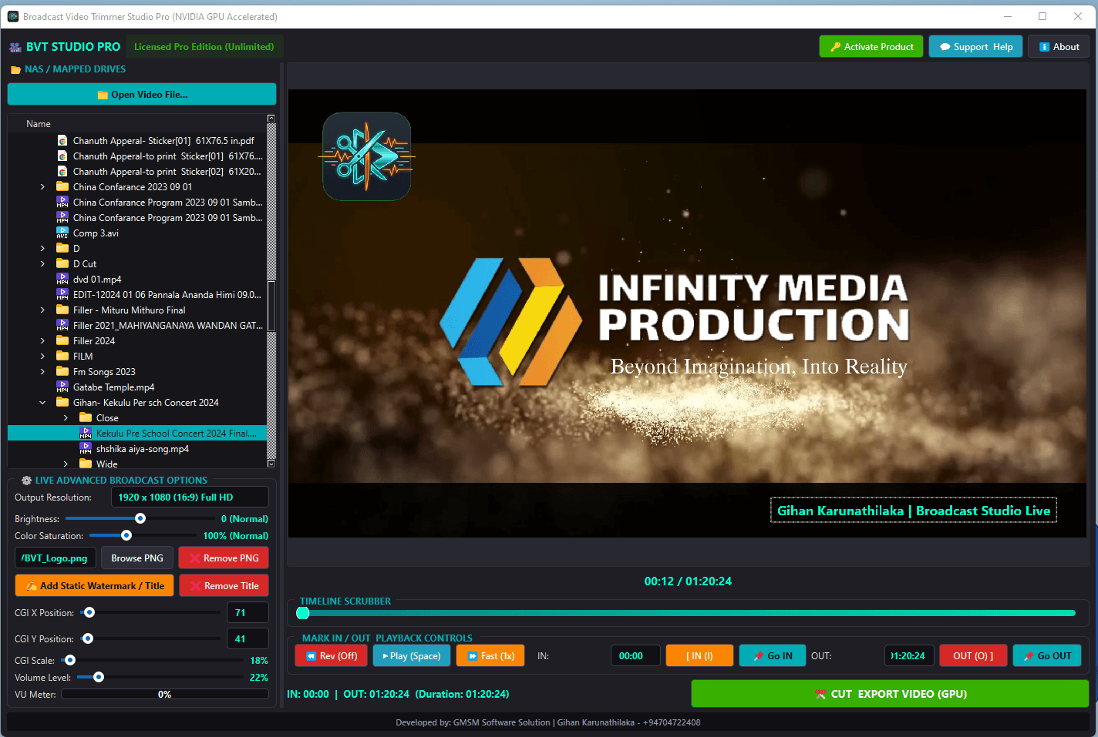Click the VU Meter bar

pos(165,695)
